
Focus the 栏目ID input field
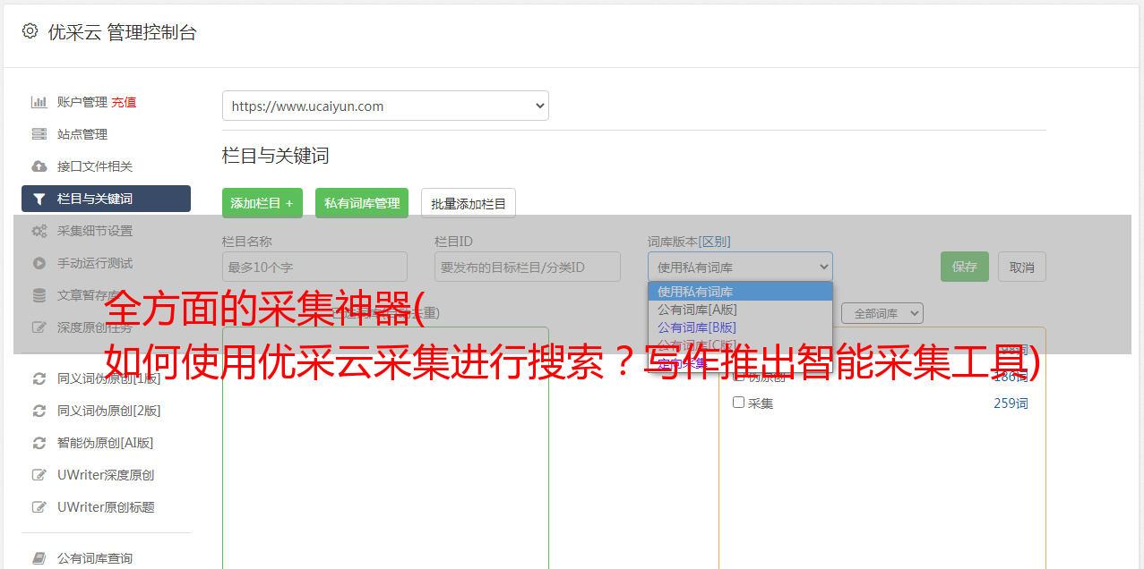(x=528, y=267)
